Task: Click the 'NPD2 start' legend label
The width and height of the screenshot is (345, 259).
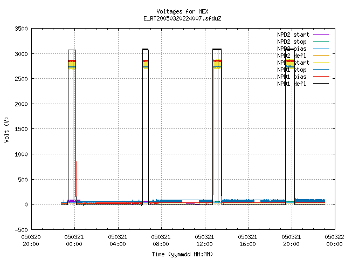Action: [293, 35]
